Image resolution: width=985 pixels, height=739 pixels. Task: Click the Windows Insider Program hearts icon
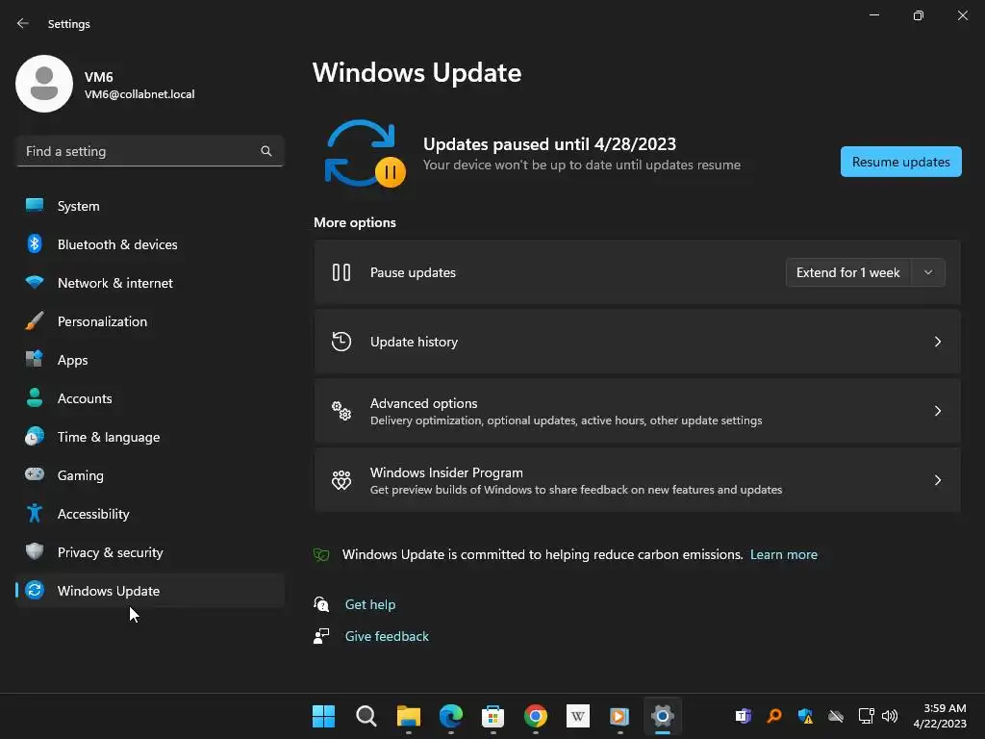(x=341, y=480)
